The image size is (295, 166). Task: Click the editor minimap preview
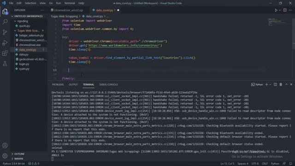tap(279, 22)
